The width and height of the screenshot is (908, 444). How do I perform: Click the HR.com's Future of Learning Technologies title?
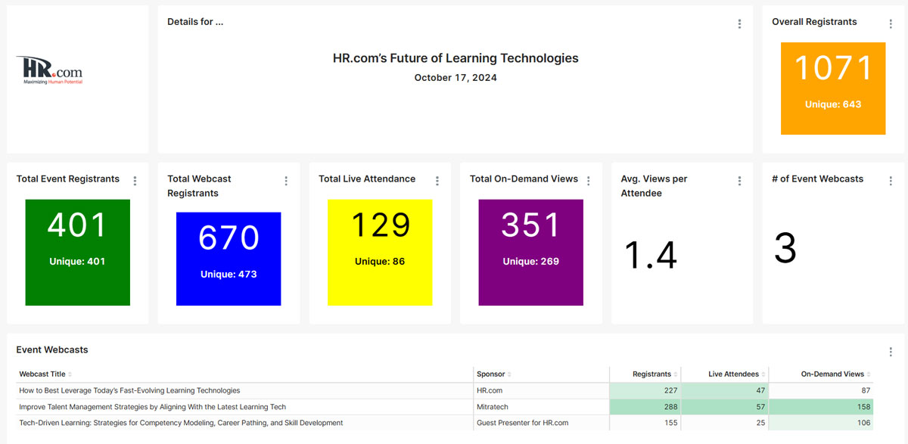pos(456,58)
